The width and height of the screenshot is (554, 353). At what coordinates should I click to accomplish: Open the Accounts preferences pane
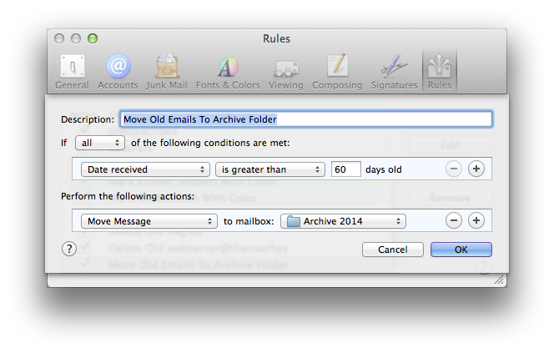(118, 72)
